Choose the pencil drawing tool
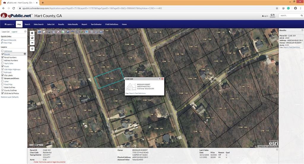The height and width of the screenshot is (164, 304). (x=82, y=32)
